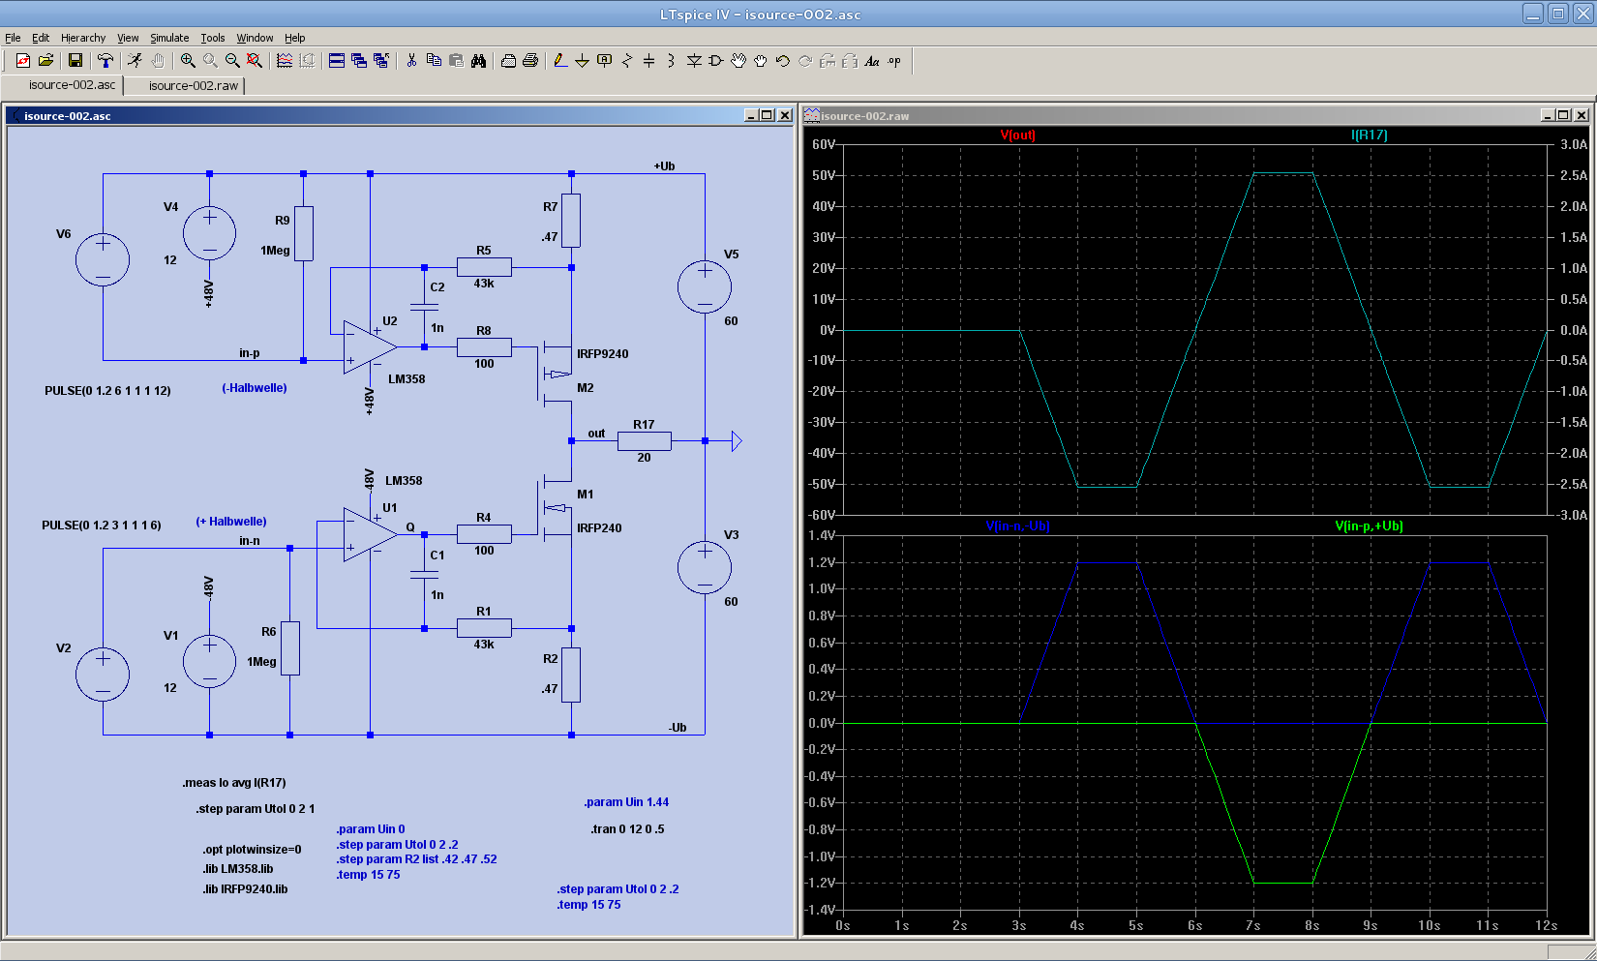Expand the View menu

point(128,38)
